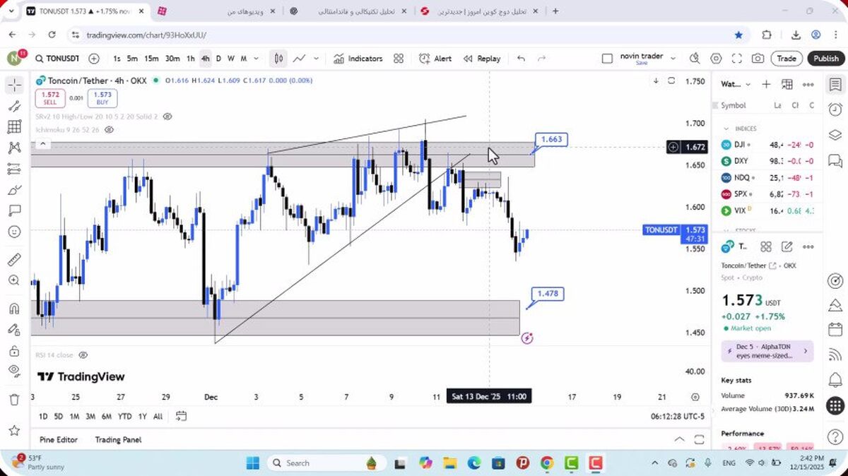This screenshot has height=476, width=848.
Task: Select the 4h timeframe
Action: click(205, 59)
